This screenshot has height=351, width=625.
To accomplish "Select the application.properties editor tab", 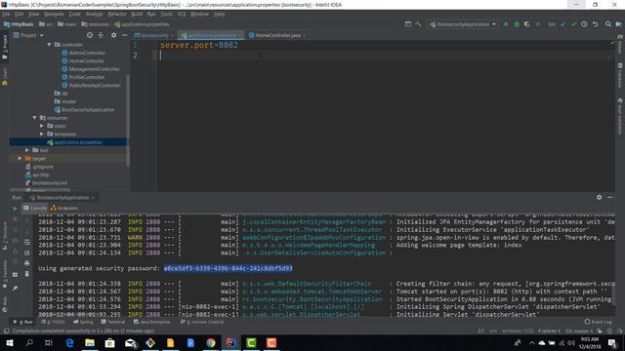I will [x=211, y=35].
